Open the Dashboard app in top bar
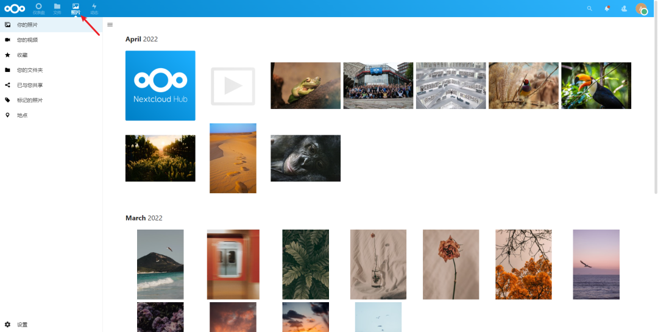Screen dimensions: 658x332 (x=38, y=9)
